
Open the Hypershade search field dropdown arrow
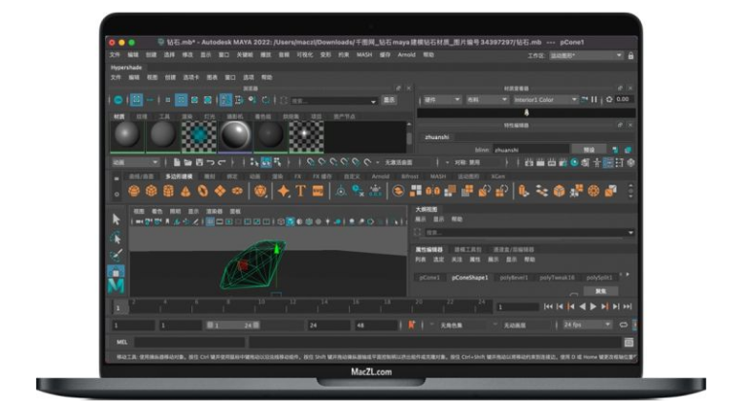pos(373,101)
